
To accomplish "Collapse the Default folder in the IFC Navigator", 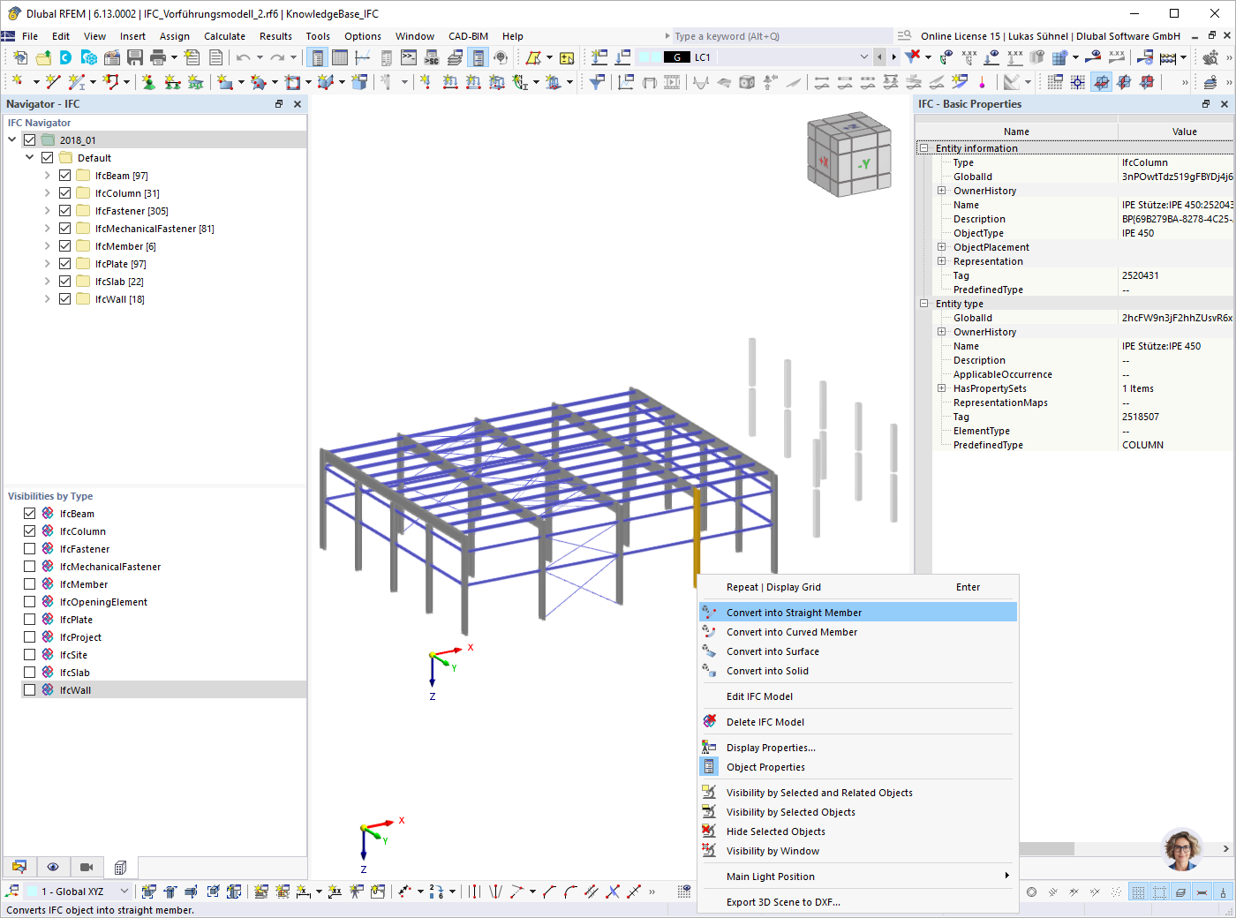I will click(29, 157).
